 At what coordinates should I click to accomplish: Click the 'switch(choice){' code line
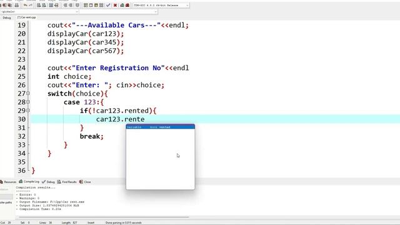point(77,94)
